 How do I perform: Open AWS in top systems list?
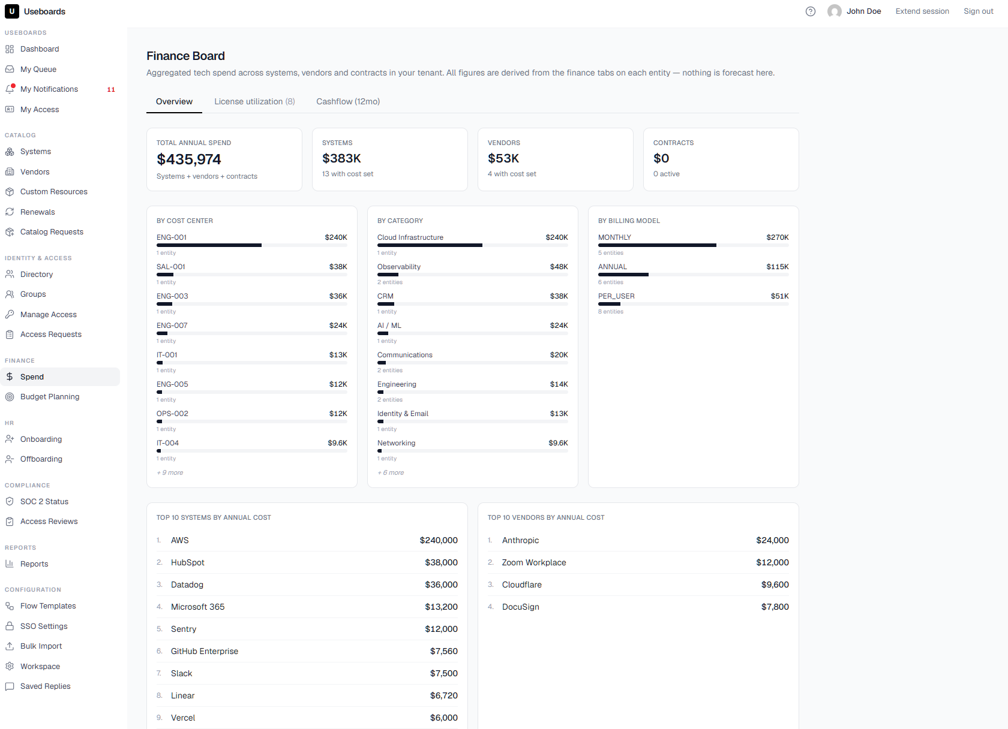[307, 541]
